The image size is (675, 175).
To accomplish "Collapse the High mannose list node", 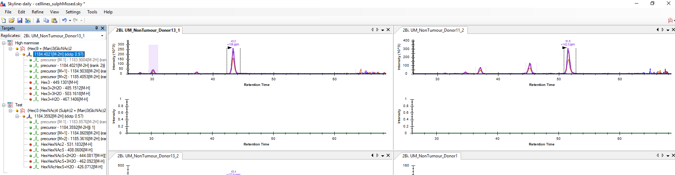I will click(4, 43).
